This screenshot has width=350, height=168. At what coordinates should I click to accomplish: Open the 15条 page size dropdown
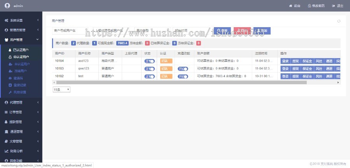[61, 90]
